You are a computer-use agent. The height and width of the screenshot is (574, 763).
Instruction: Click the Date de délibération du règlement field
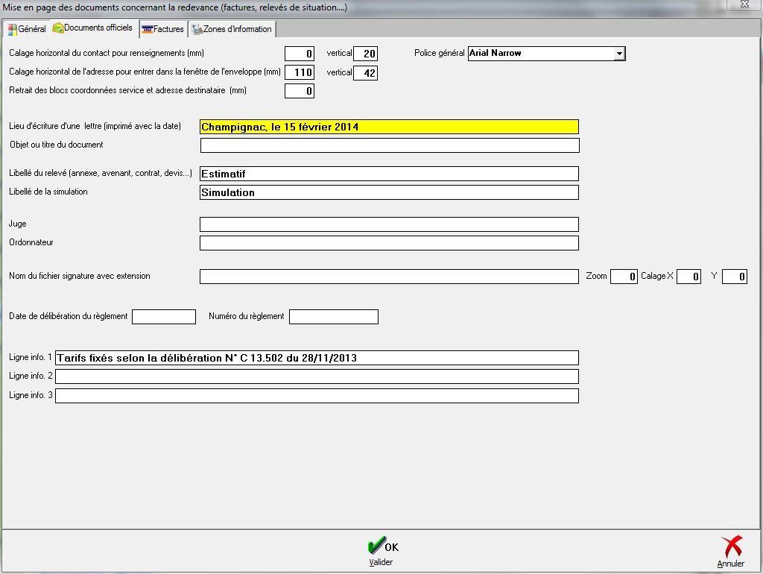coord(163,317)
